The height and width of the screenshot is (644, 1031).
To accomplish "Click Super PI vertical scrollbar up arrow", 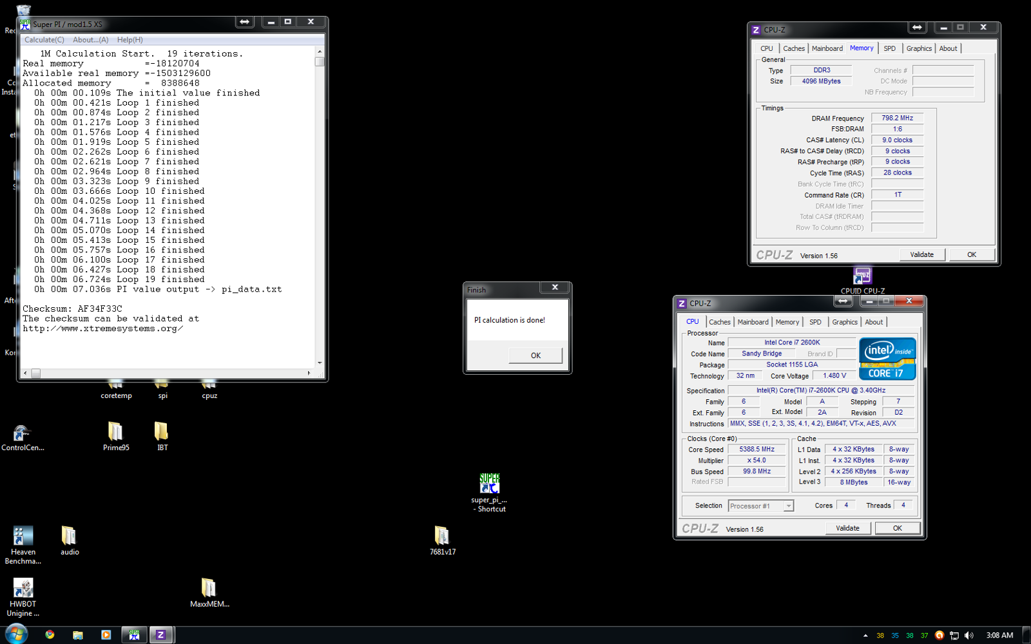I will click(320, 51).
